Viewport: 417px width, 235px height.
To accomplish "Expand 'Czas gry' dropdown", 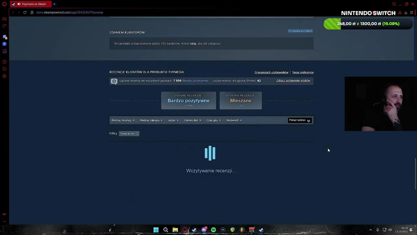I will tap(214, 120).
